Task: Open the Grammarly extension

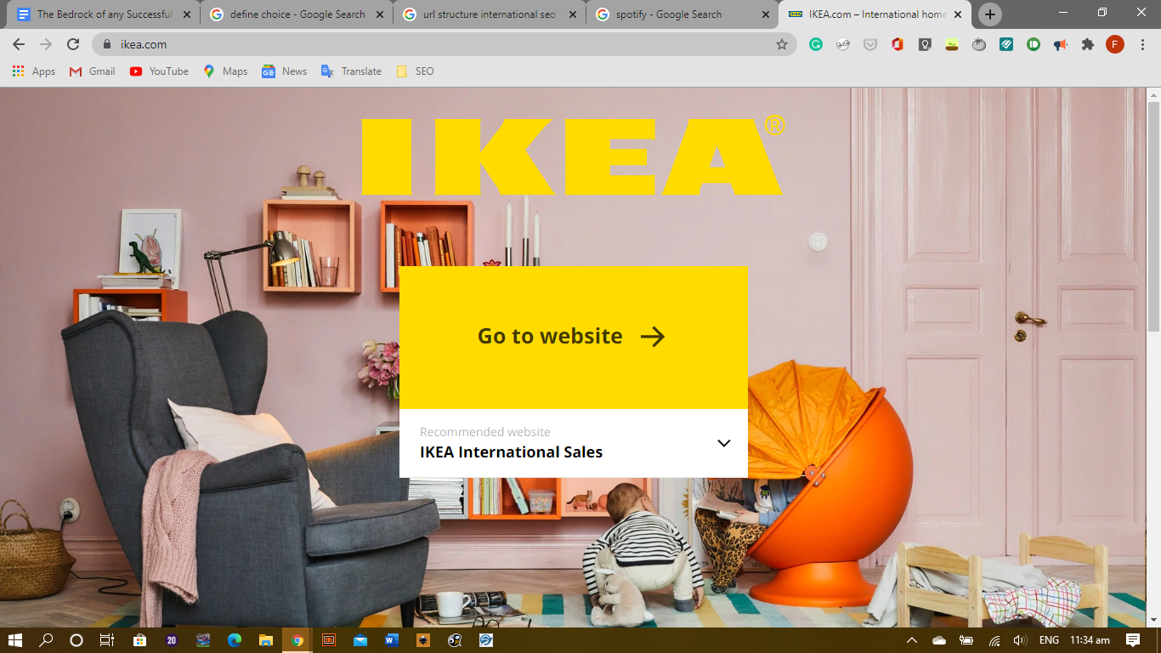Action: pyautogui.click(x=816, y=44)
